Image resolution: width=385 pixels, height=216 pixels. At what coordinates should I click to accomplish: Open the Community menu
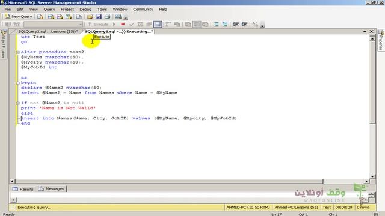pyautogui.click(x=143, y=10)
